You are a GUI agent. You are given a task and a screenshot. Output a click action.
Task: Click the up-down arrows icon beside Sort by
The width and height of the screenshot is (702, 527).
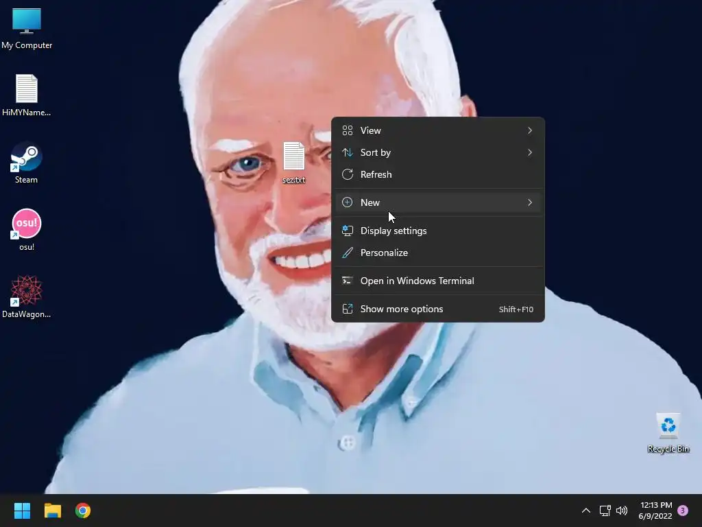pos(348,152)
